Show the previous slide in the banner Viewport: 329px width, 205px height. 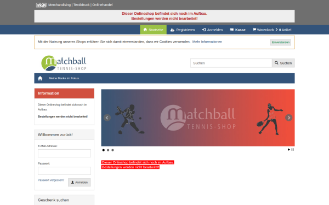107,118
